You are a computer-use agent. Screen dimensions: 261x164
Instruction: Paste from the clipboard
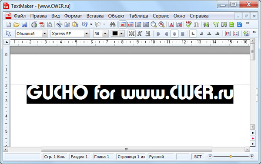(x=75, y=24)
